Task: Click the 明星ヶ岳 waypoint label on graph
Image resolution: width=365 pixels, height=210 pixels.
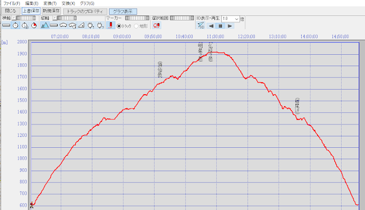Action: pyautogui.click(x=200, y=52)
